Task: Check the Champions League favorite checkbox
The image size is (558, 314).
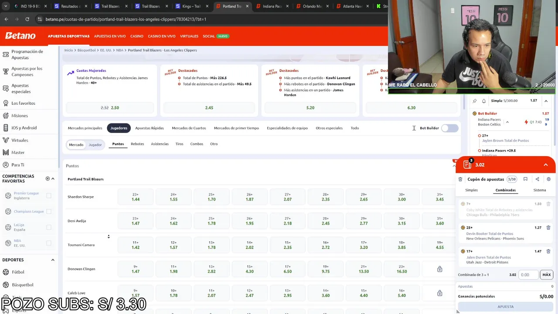Action: point(49,212)
